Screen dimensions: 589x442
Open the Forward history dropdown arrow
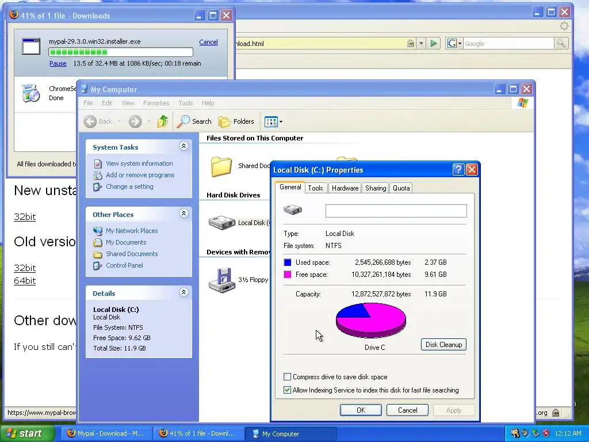149,121
